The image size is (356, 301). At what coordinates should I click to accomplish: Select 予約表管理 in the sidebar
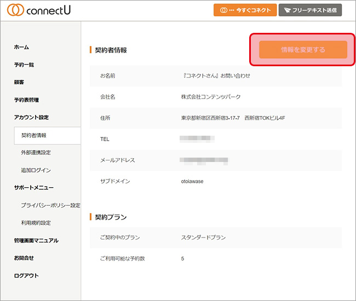[x=26, y=100]
